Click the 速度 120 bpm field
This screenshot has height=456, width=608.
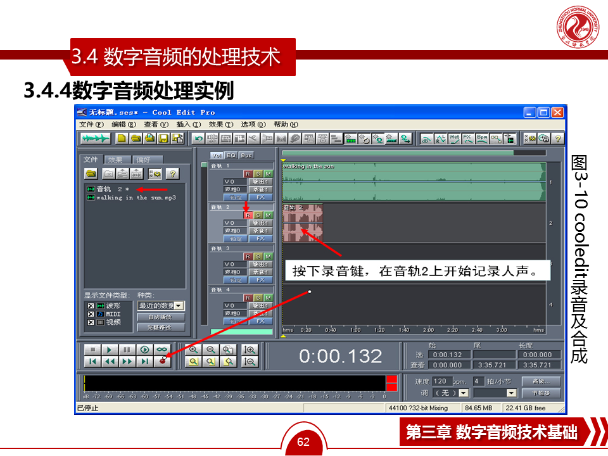(x=443, y=381)
